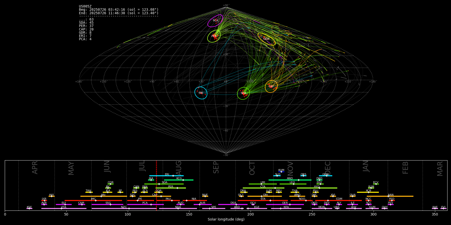
Task: Click the DEC month label in timeline
Action: [x=328, y=168]
